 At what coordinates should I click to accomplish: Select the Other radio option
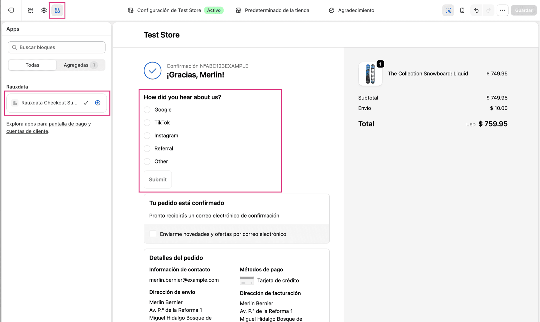[147, 161]
